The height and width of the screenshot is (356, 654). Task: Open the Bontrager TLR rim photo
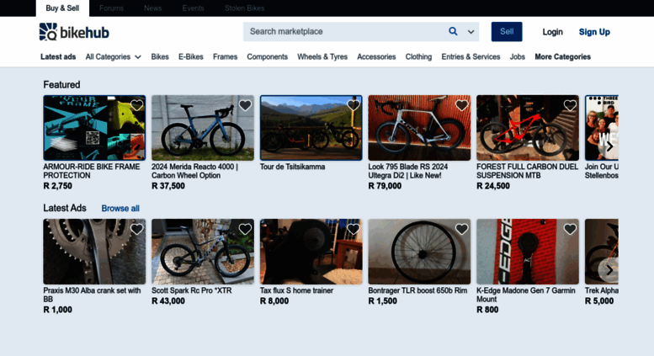point(419,252)
